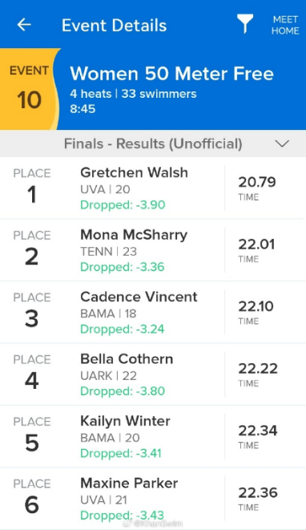Open Gretchen Walsh result row

pos(153,188)
